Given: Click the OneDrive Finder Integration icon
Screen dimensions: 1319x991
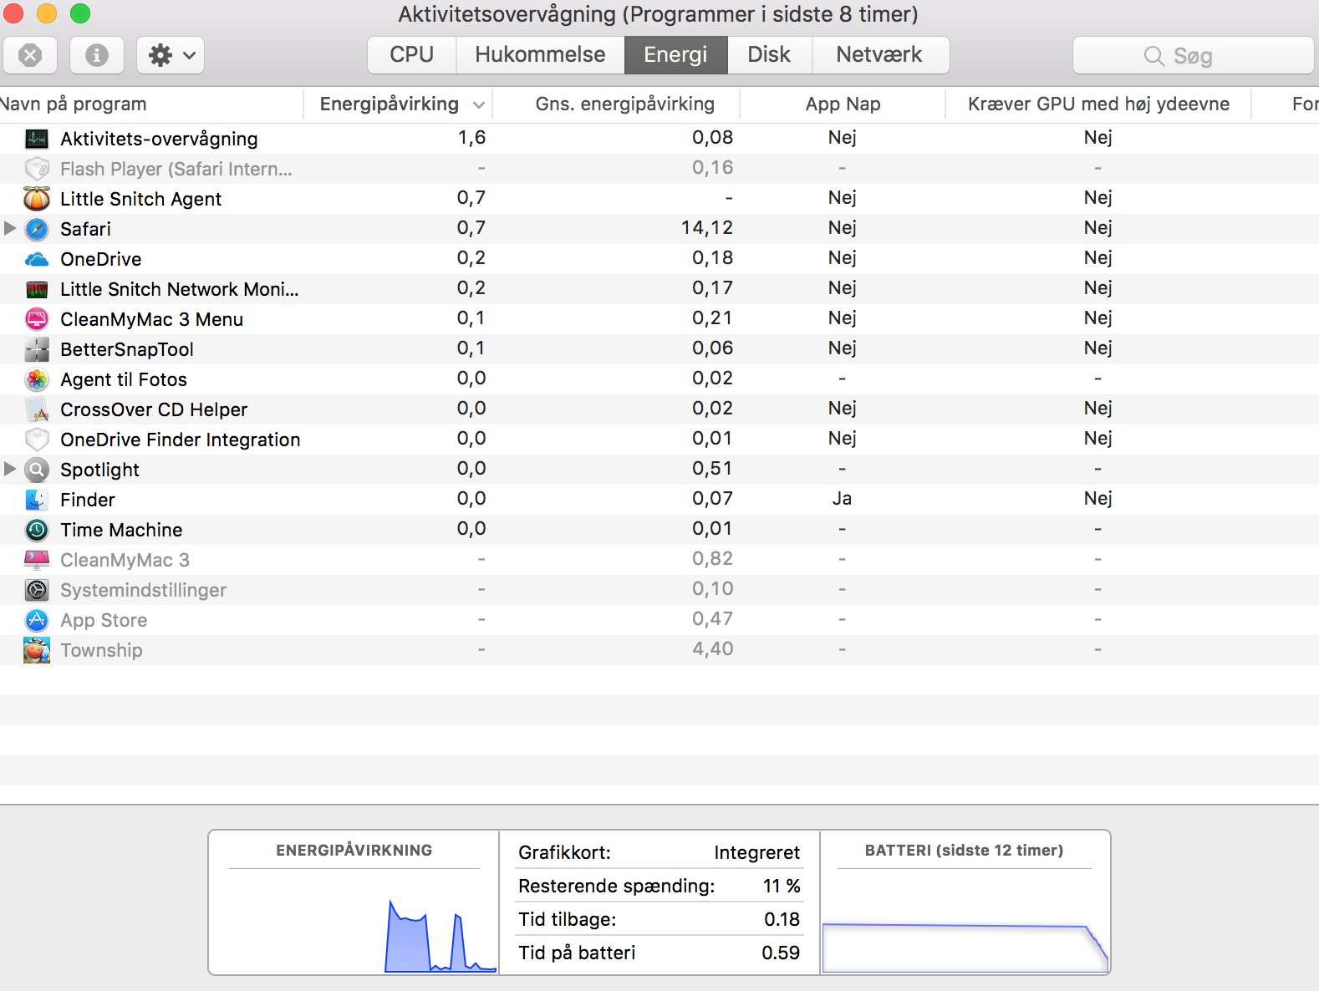Looking at the screenshot, I should click(x=37, y=440).
